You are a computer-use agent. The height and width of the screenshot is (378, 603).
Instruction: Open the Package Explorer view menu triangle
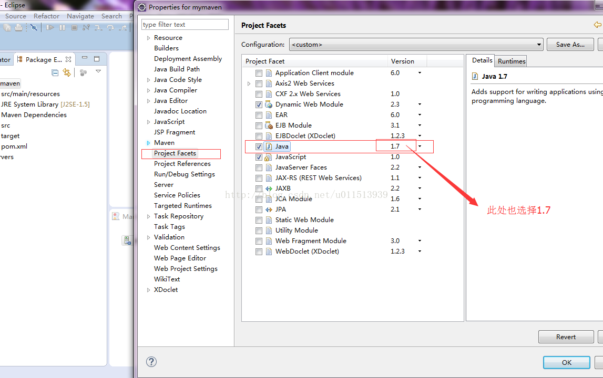pyautogui.click(x=98, y=71)
